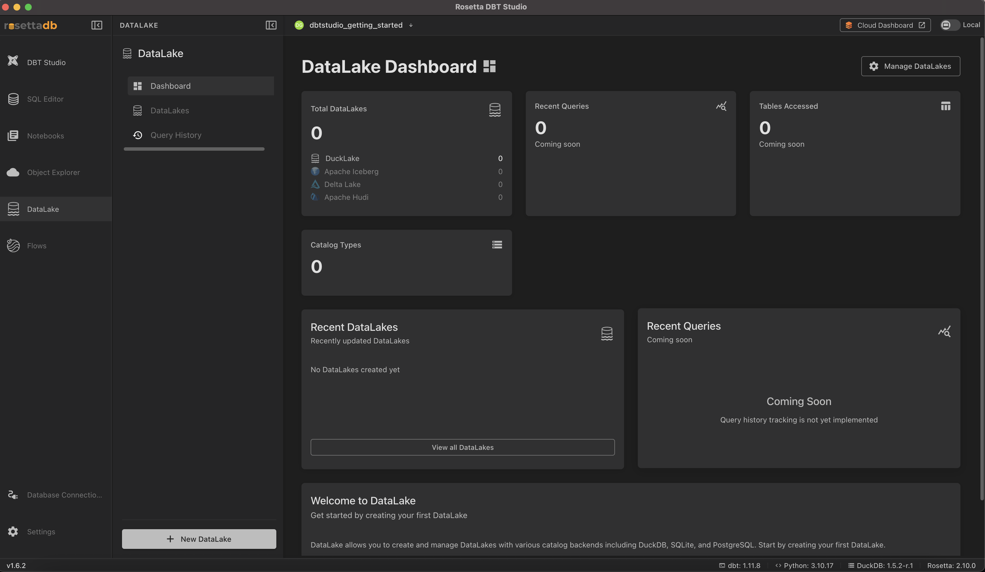The image size is (985, 572).
Task: Click View all DataLakes button
Action: tap(462, 447)
